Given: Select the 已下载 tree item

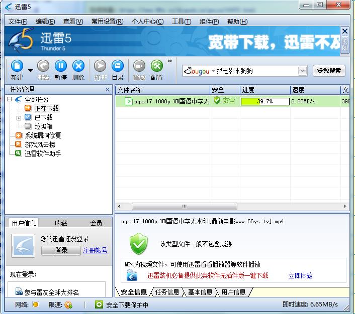Looking at the screenshot, I should (43, 117).
